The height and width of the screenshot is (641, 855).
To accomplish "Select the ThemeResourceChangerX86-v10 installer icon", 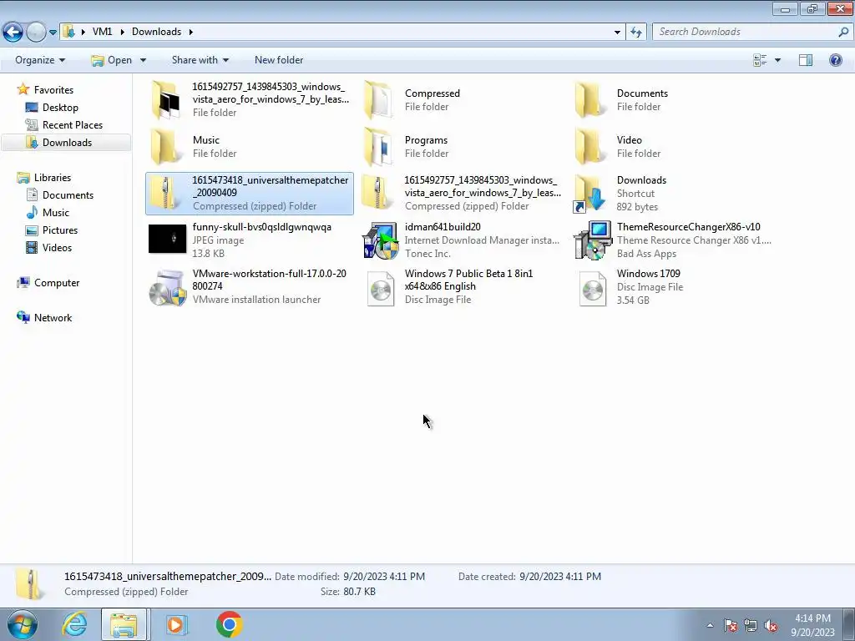I will 592,240.
